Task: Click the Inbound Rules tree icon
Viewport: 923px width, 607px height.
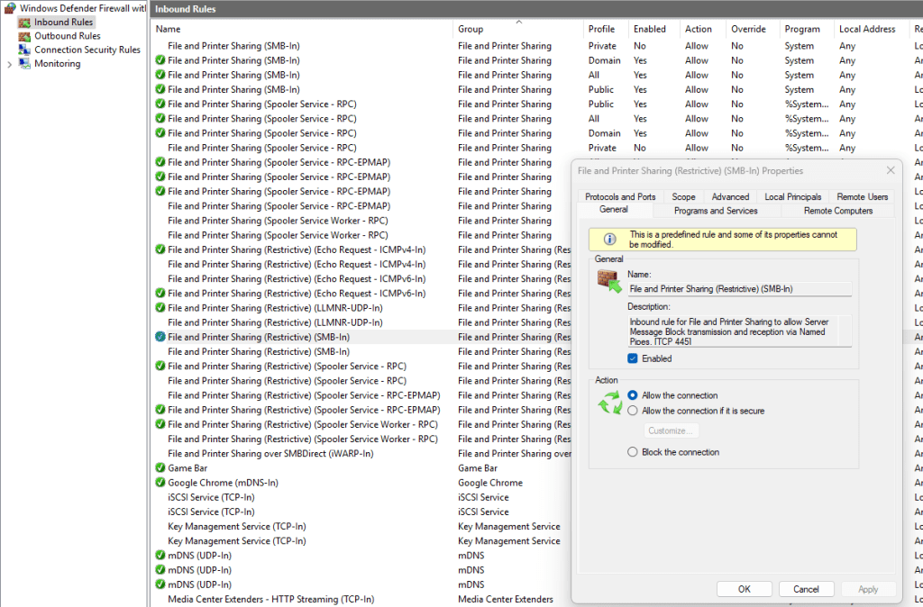Action: tap(24, 23)
